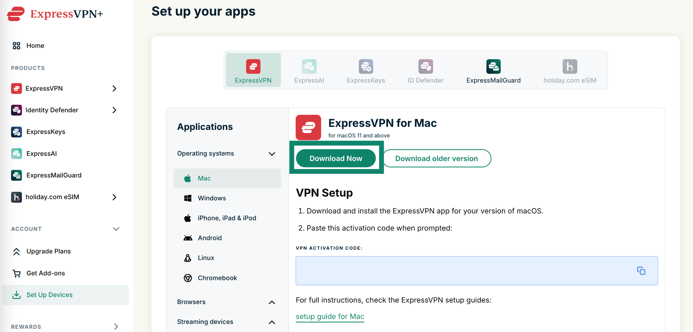Click the Identity Defender sidebar icon

pyautogui.click(x=16, y=110)
